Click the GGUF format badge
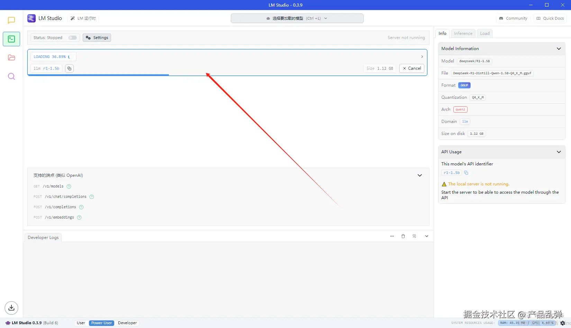This screenshot has width=571, height=328. (464, 85)
